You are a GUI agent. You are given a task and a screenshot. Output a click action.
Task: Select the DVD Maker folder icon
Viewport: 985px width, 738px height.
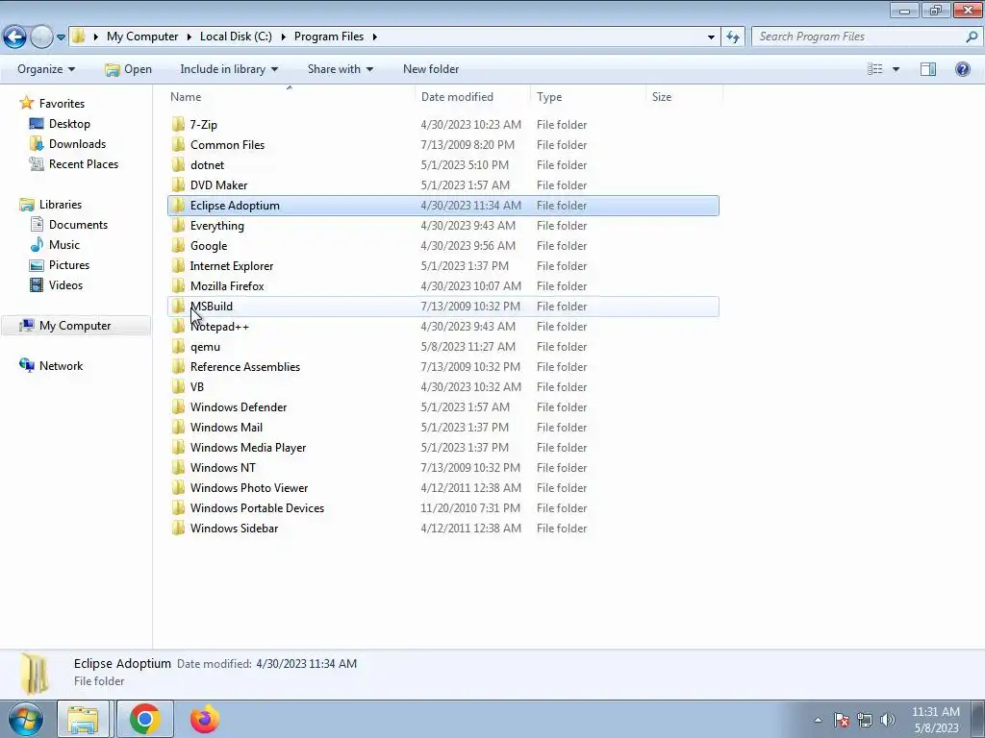(x=178, y=184)
